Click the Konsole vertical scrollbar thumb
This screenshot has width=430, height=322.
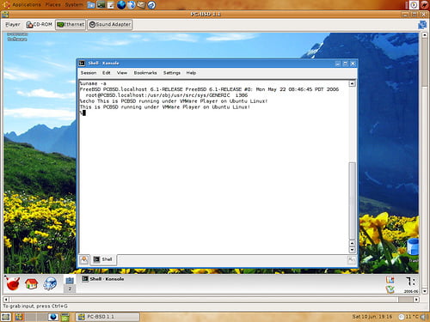(352, 201)
